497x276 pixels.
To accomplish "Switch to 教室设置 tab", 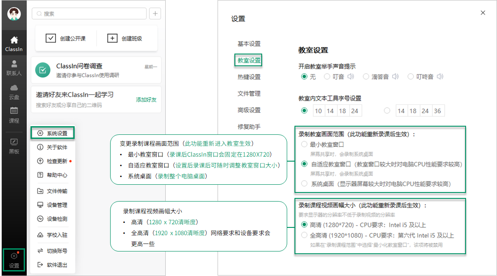I will click(x=249, y=60).
